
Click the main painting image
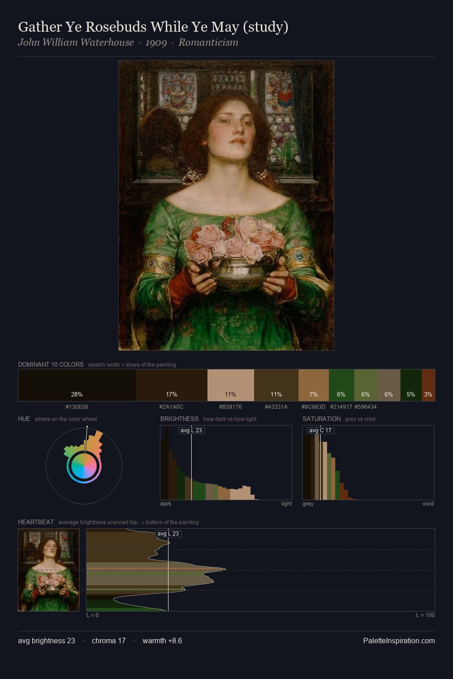pos(226,206)
